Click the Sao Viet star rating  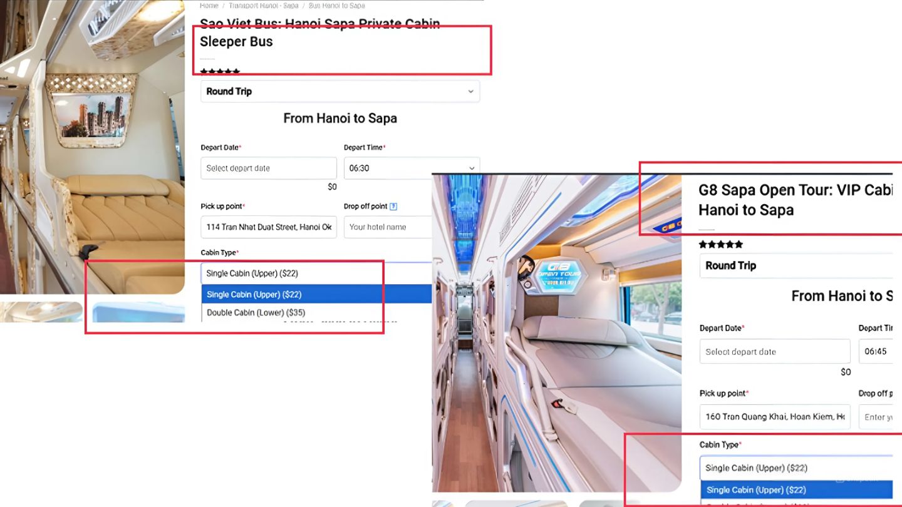coord(220,72)
